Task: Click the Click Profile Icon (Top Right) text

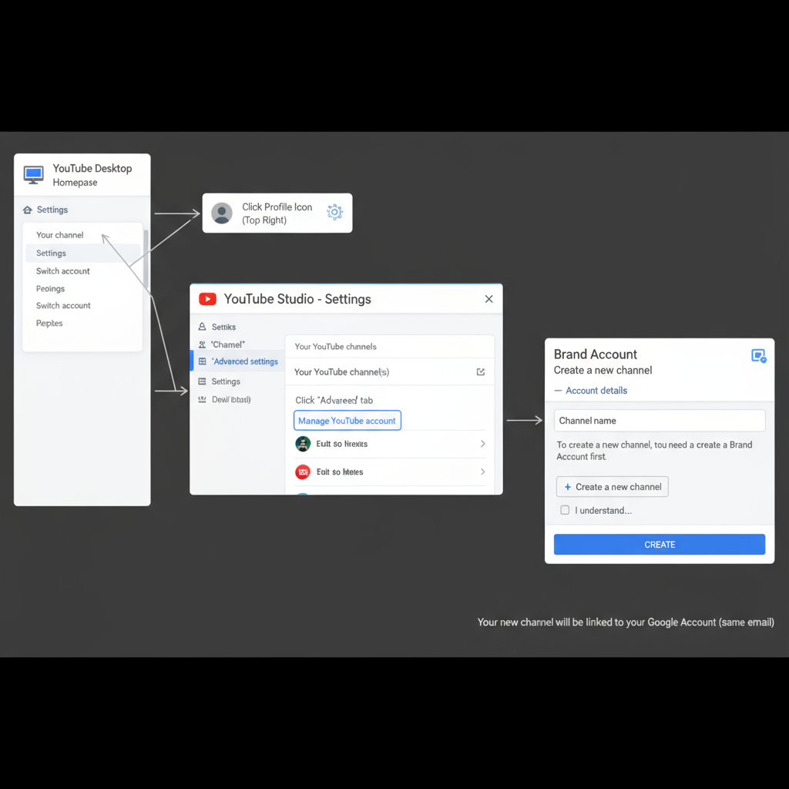Action: (277, 213)
